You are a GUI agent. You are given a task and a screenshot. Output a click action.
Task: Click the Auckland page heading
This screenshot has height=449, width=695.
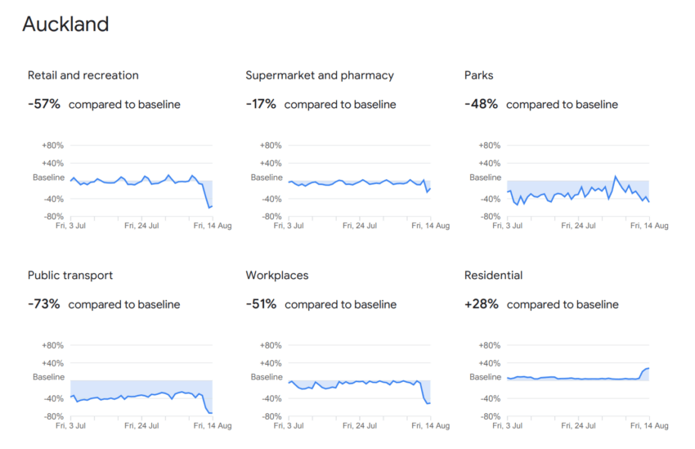coord(65,25)
